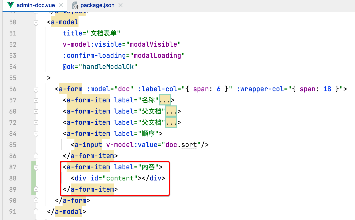This screenshot has width=355, height=220.
Task: Expand the collapsed block at line 60
Action: point(36,111)
